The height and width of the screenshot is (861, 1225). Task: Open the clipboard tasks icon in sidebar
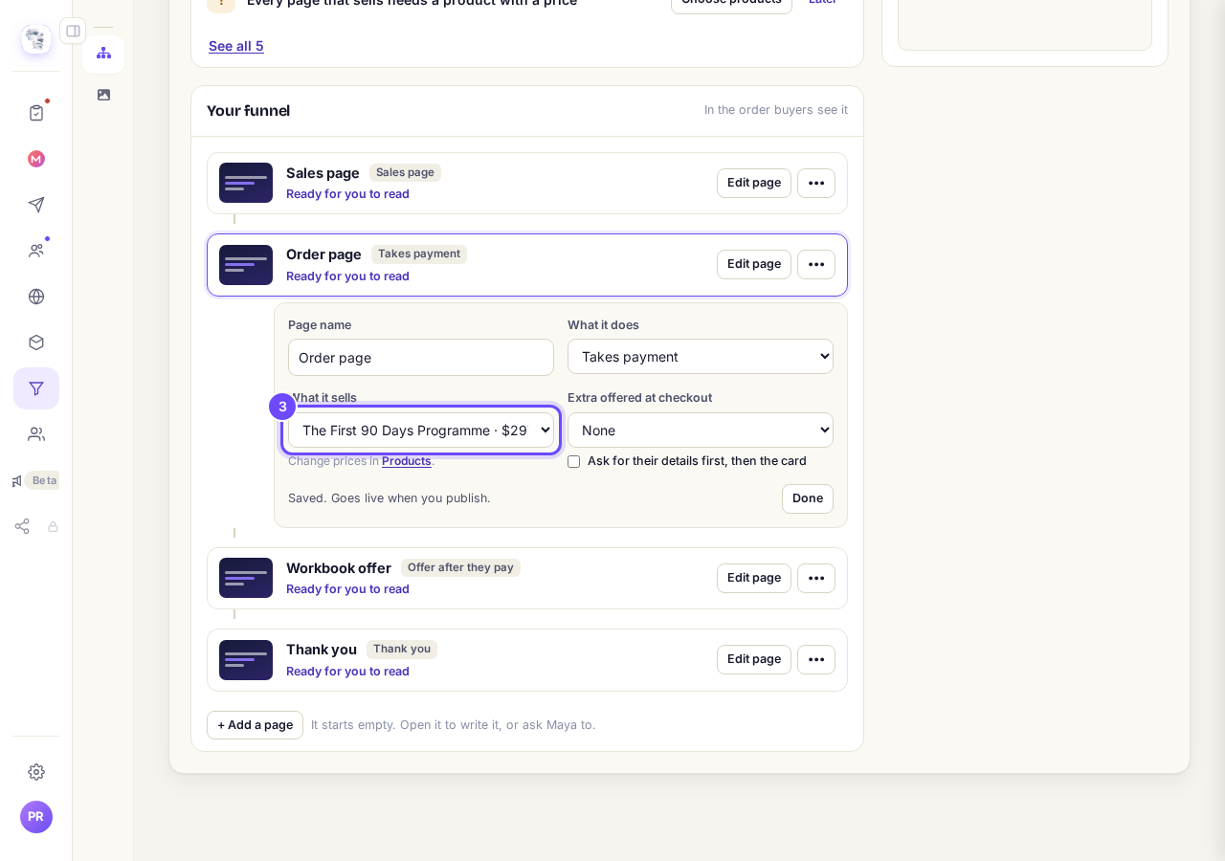pyautogui.click(x=36, y=113)
